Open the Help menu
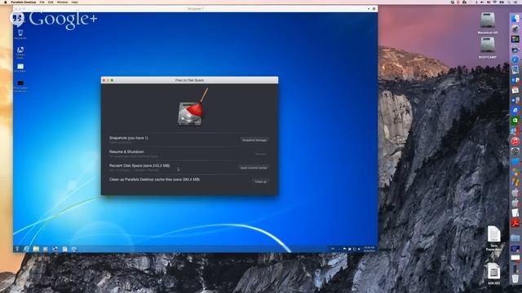522x293 pixels. 74,2
